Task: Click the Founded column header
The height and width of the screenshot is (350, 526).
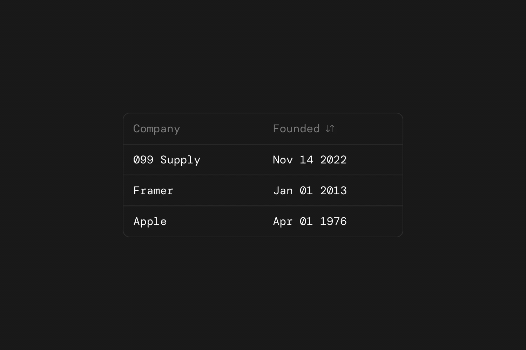Action: pyautogui.click(x=297, y=128)
